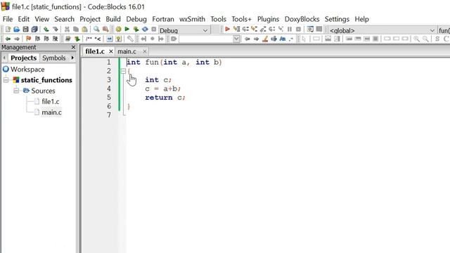The image size is (450, 253).
Task: Open the Project menu
Action: click(x=90, y=19)
